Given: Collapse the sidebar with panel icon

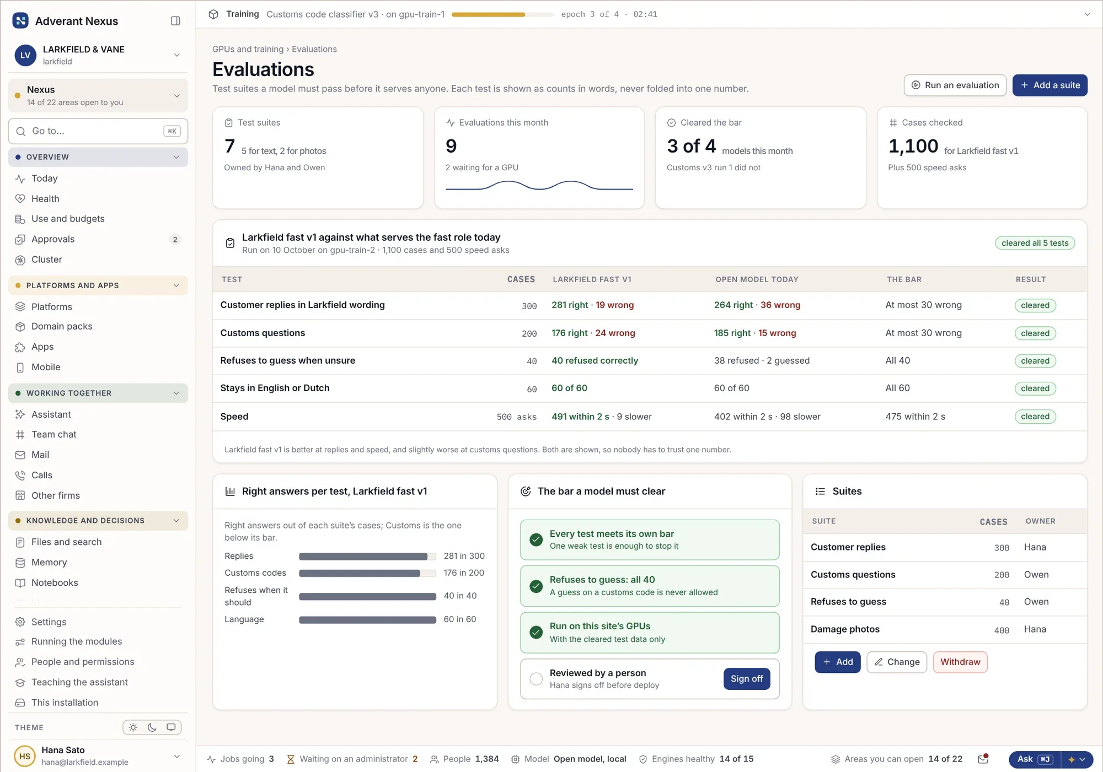Looking at the screenshot, I should click(175, 21).
